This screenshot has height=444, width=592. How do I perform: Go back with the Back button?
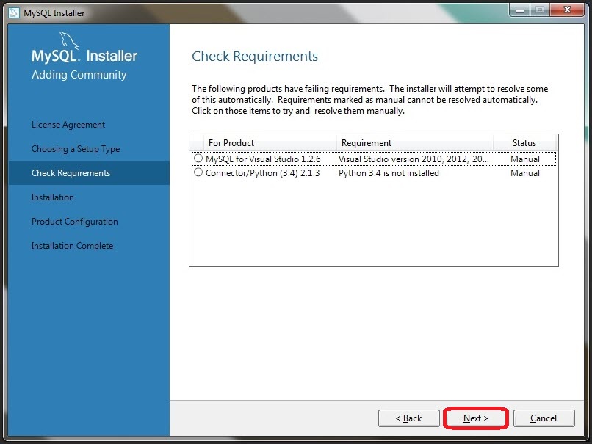coord(409,418)
